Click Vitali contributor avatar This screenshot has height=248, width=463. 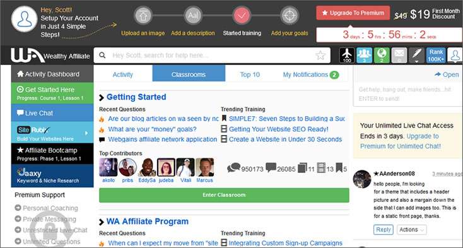pos(185,167)
